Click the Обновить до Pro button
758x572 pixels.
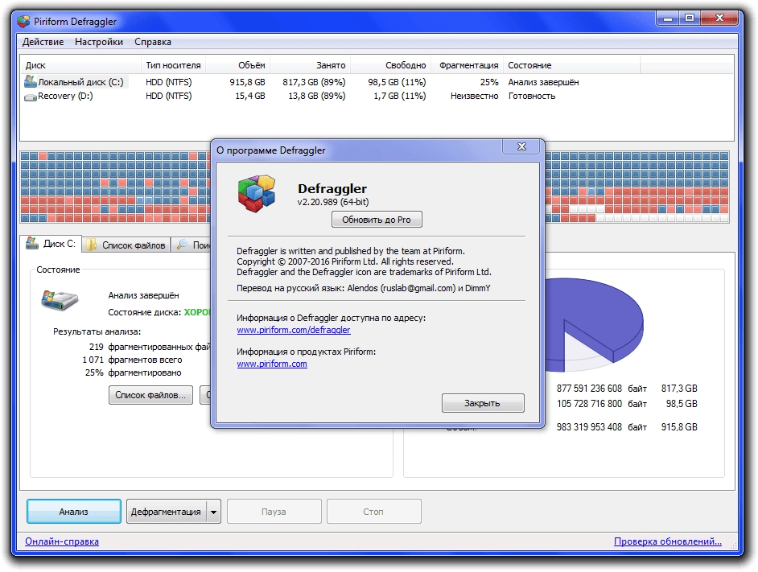pos(377,220)
